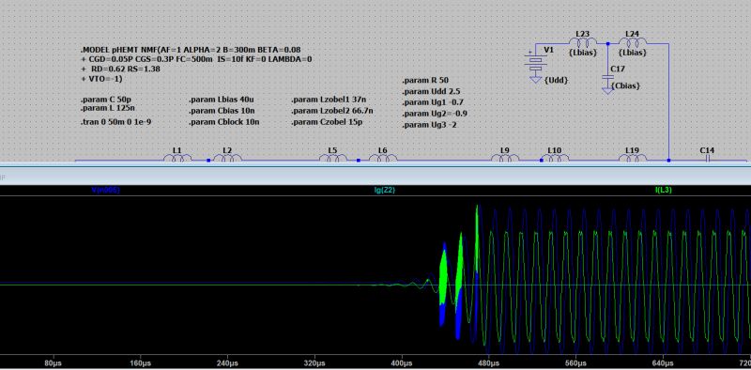Image resolution: width=751 pixels, height=370 pixels.
Task: Click the junction node between L19 and C14
Action: pyautogui.click(x=668, y=161)
